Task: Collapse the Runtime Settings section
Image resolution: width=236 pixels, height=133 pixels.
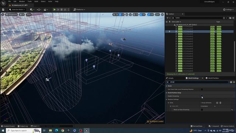Action: click(167, 99)
